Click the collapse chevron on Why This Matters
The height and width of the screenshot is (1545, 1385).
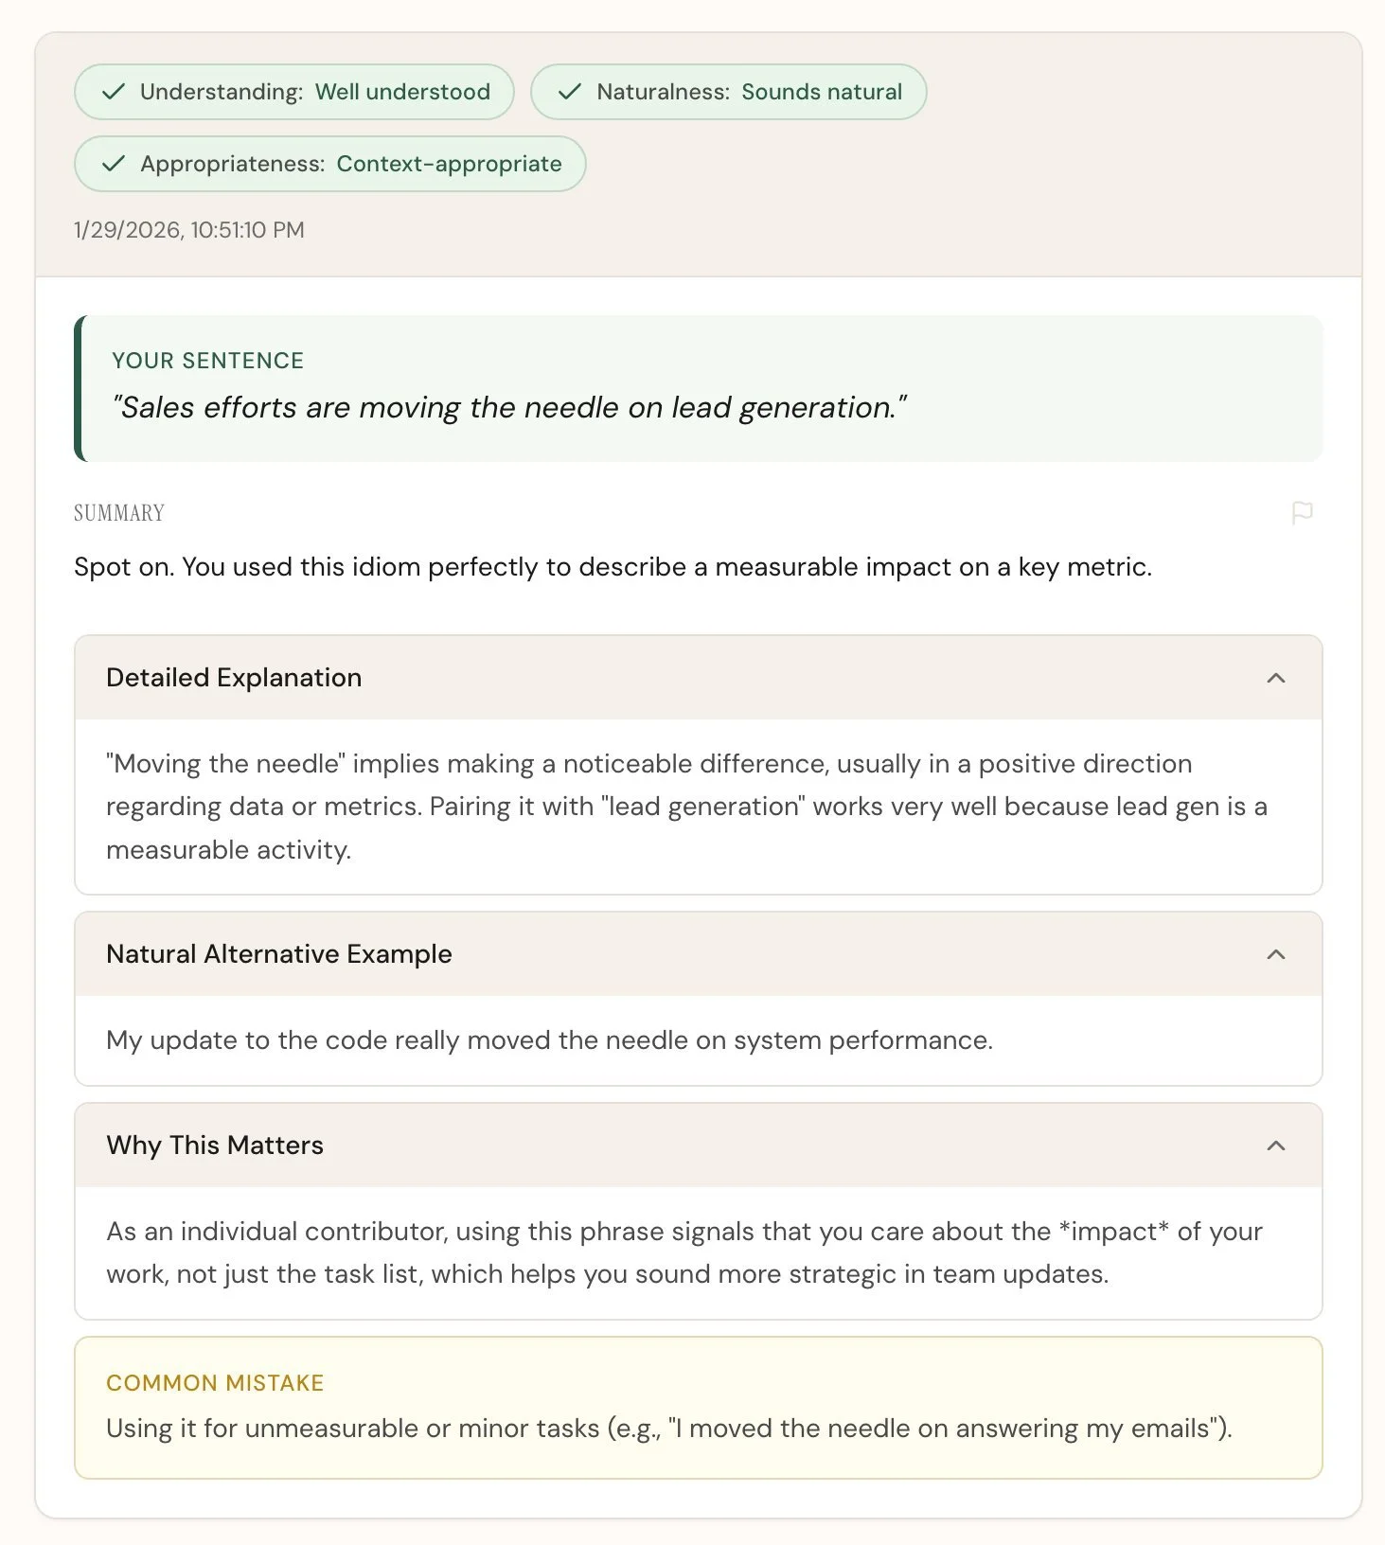[1276, 1145]
